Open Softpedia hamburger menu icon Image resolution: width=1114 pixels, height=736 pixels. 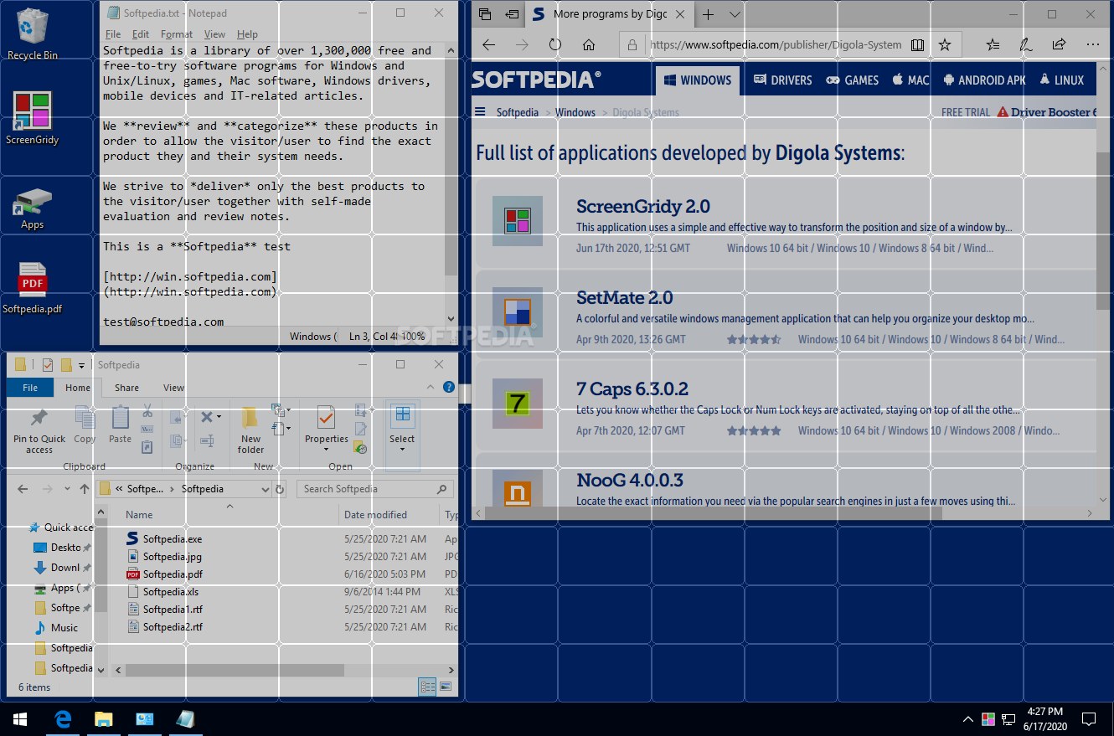(x=480, y=111)
